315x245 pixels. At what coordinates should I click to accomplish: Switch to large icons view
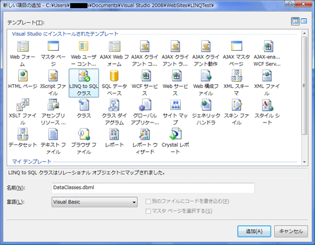click(295, 21)
